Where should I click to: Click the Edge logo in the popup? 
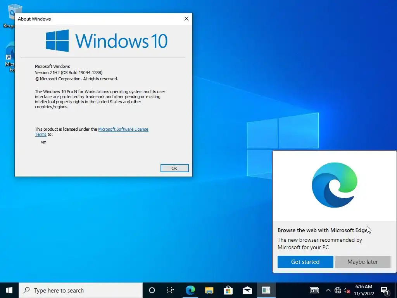(335, 185)
